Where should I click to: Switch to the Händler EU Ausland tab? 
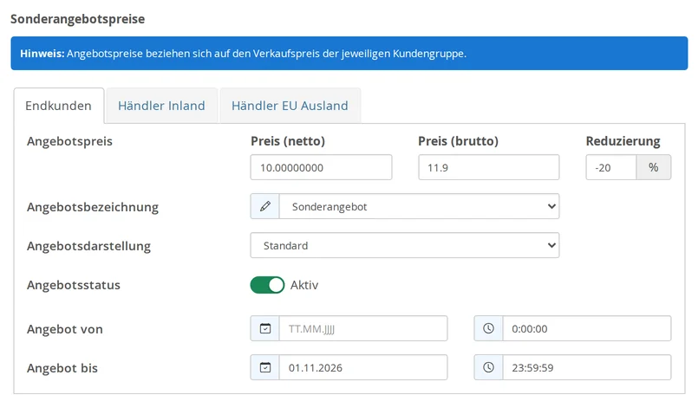[290, 106]
